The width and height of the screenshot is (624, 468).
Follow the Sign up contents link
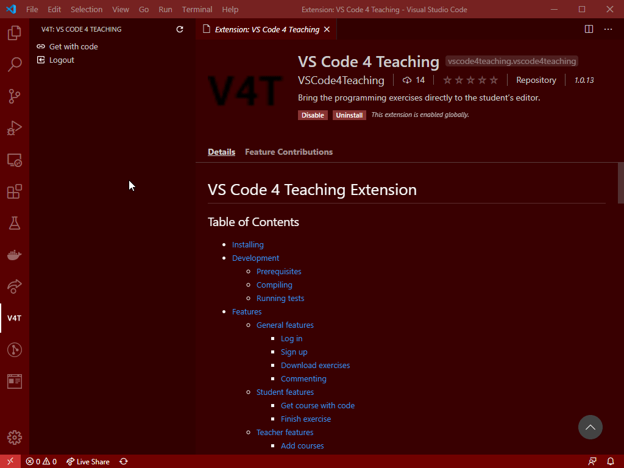point(294,352)
